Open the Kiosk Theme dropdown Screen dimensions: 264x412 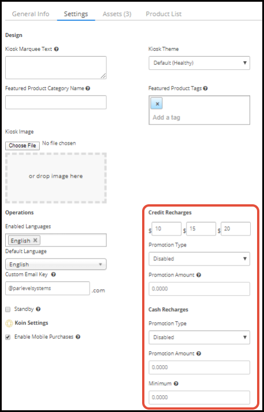199,63
